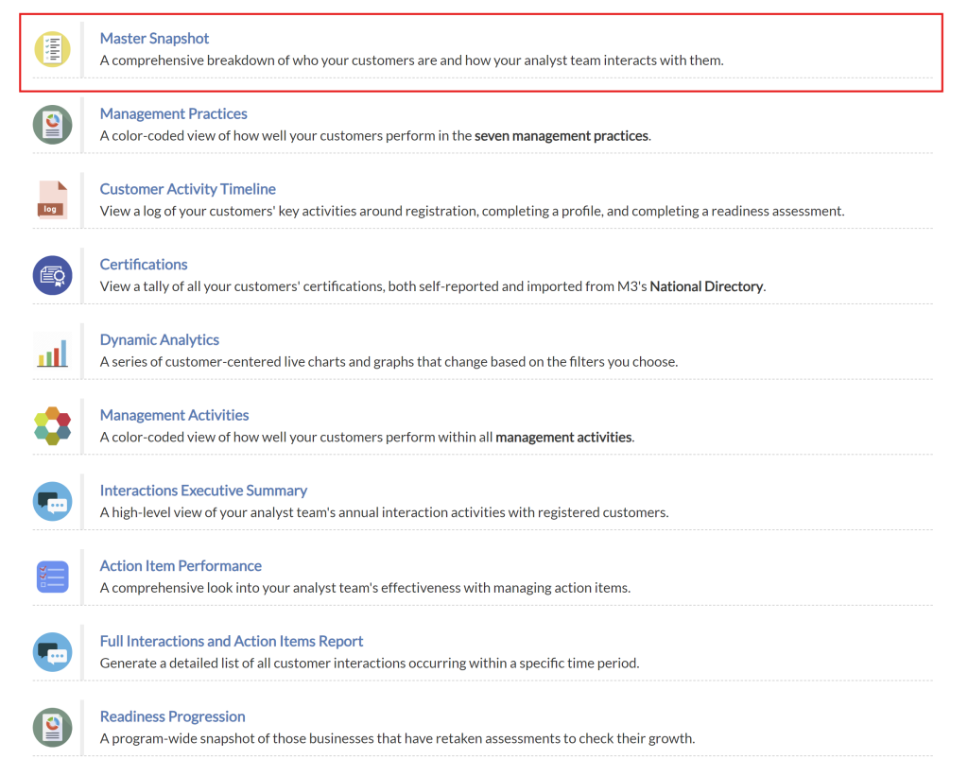Navigate to Action Item Performance link
This screenshot has height=776, width=968.
pyautogui.click(x=181, y=566)
